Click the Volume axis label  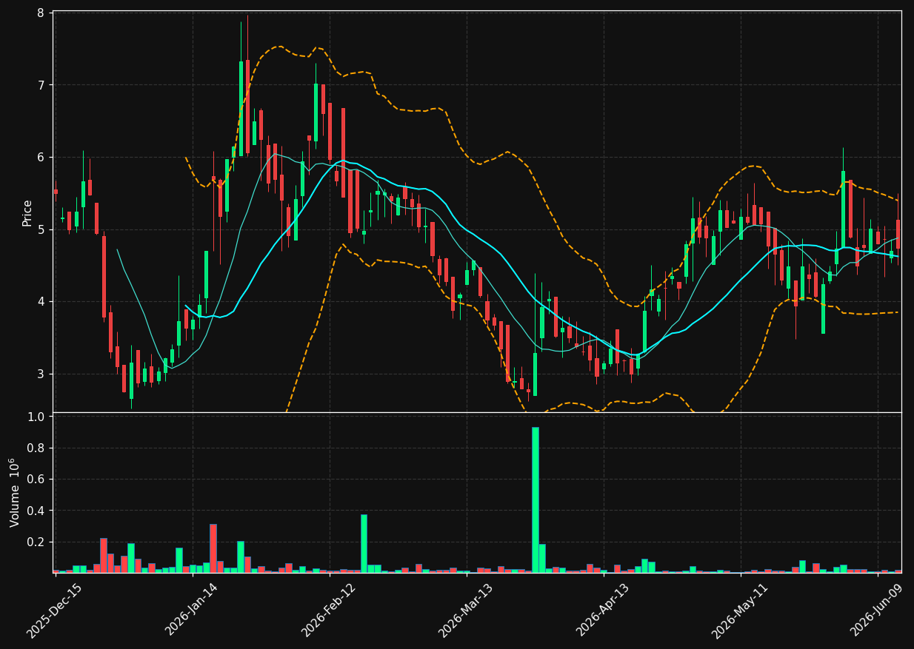tap(14, 492)
